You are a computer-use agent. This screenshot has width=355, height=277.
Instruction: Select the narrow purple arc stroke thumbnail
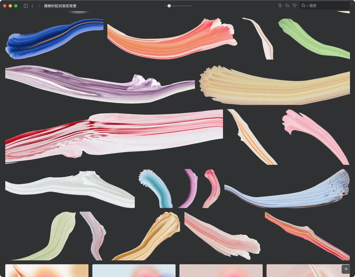[188, 189]
